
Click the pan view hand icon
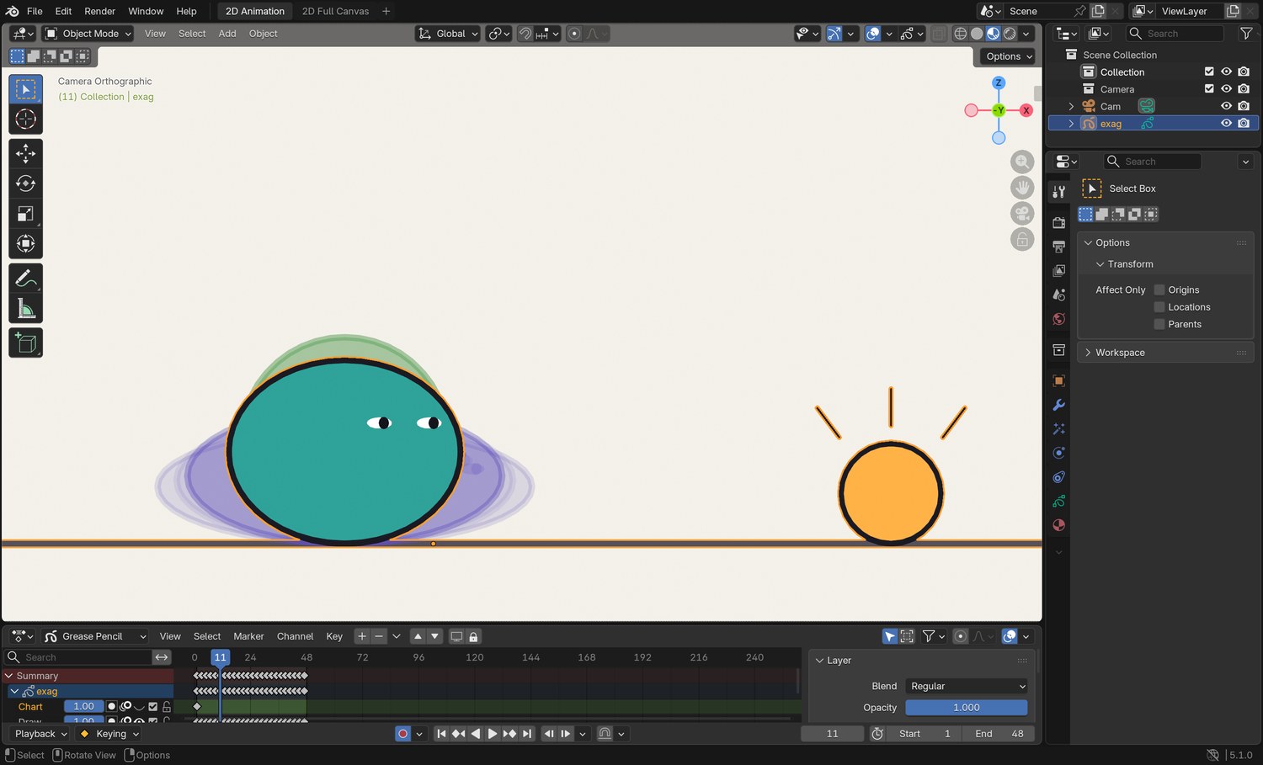tap(1022, 188)
